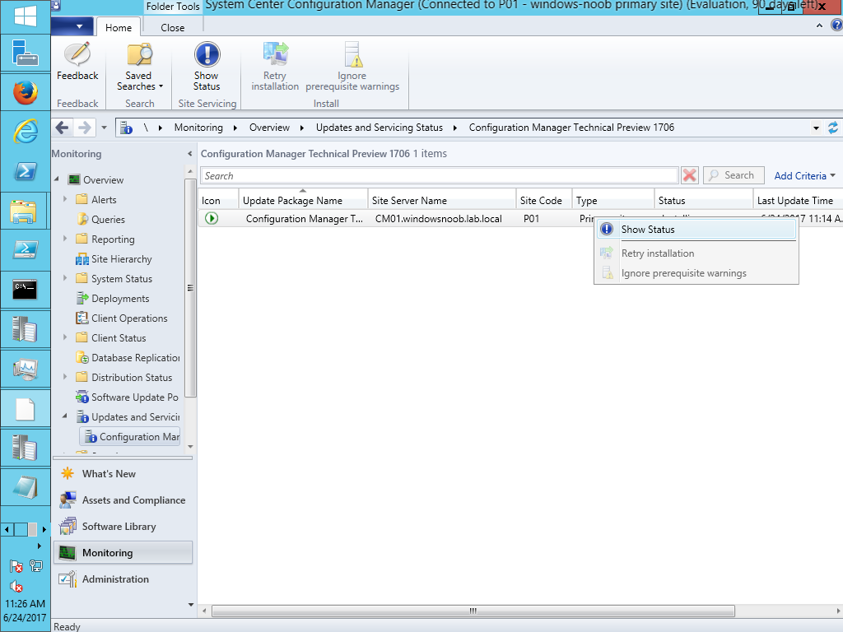Screen dimensions: 843x632
Task: Click the horizontal scrollbar thumb
Action: pyautogui.click(x=473, y=611)
